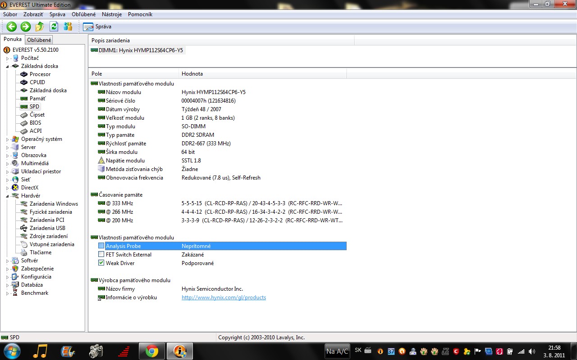Click the DIMM1 Hynix device entry

tap(137, 50)
